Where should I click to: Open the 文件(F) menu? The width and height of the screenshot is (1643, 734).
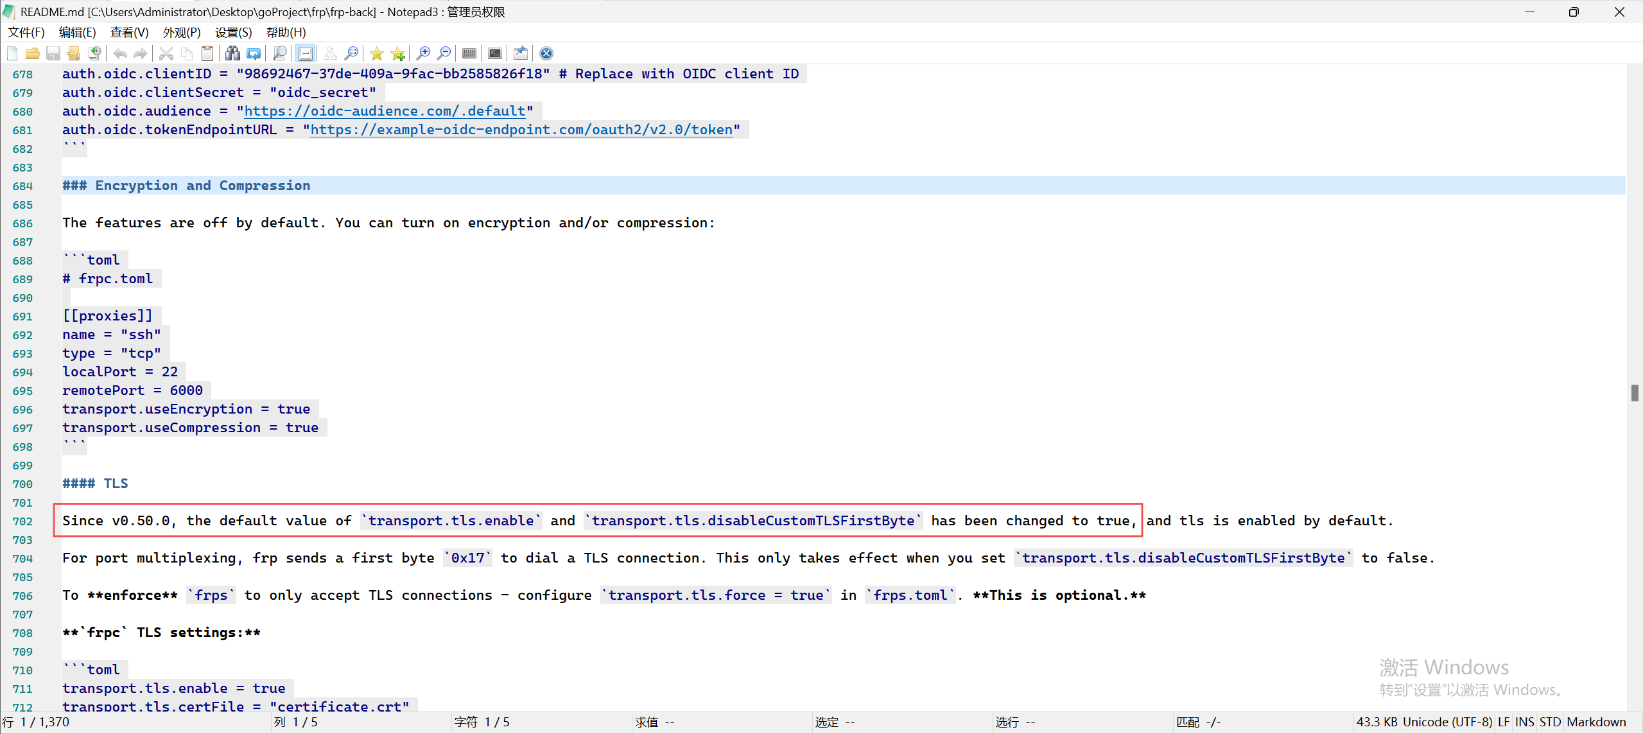(26, 32)
